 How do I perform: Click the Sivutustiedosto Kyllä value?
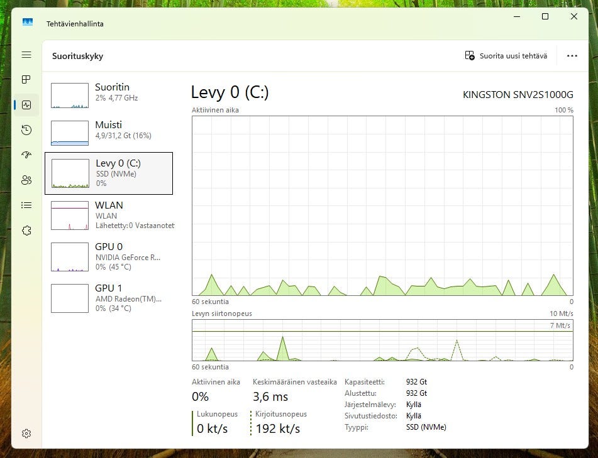414,416
